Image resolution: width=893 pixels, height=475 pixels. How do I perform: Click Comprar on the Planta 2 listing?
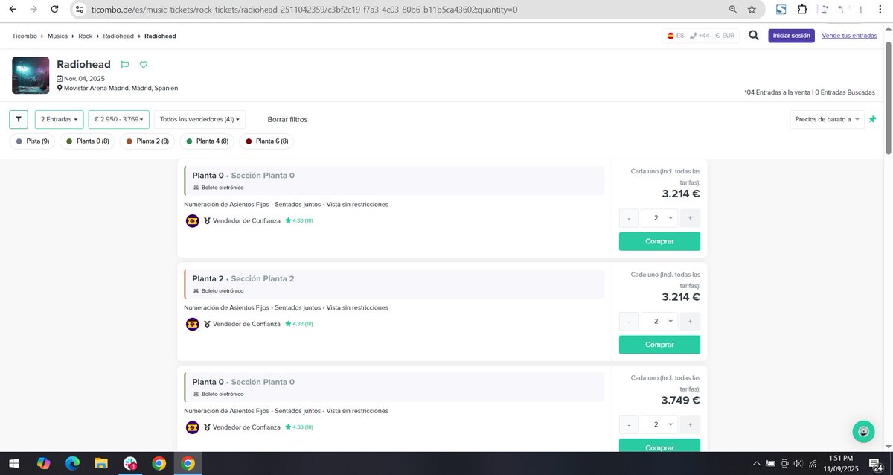659,345
